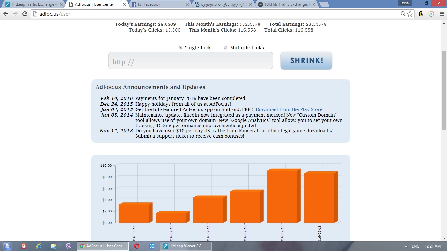Open the Chrome hamburger menu
The height and width of the screenshot is (251, 447).
[441, 14]
